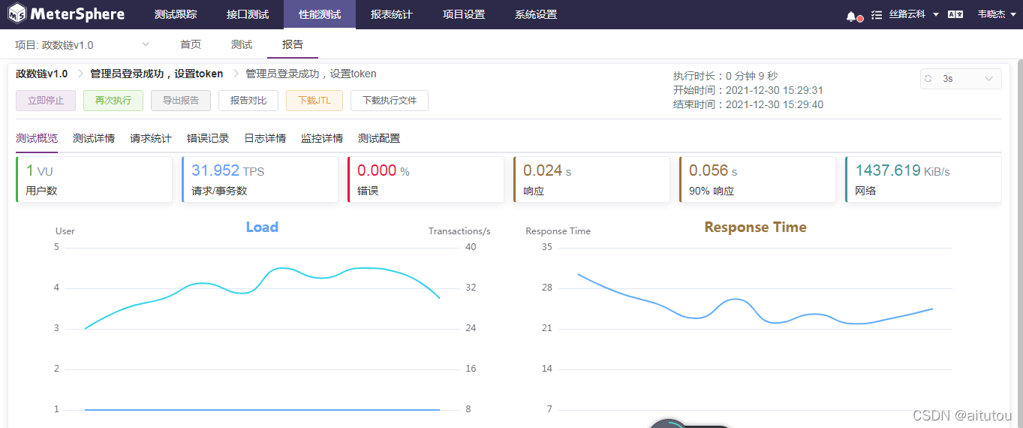Switch to the 首页 tab
The height and width of the screenshot is (428, 1023).
pos(191,44)
